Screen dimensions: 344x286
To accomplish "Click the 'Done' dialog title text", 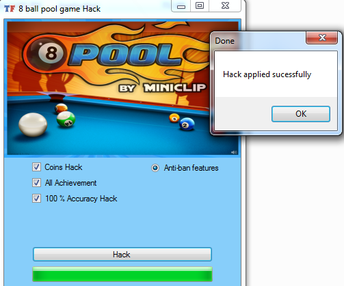I will (x=224, y=41).
